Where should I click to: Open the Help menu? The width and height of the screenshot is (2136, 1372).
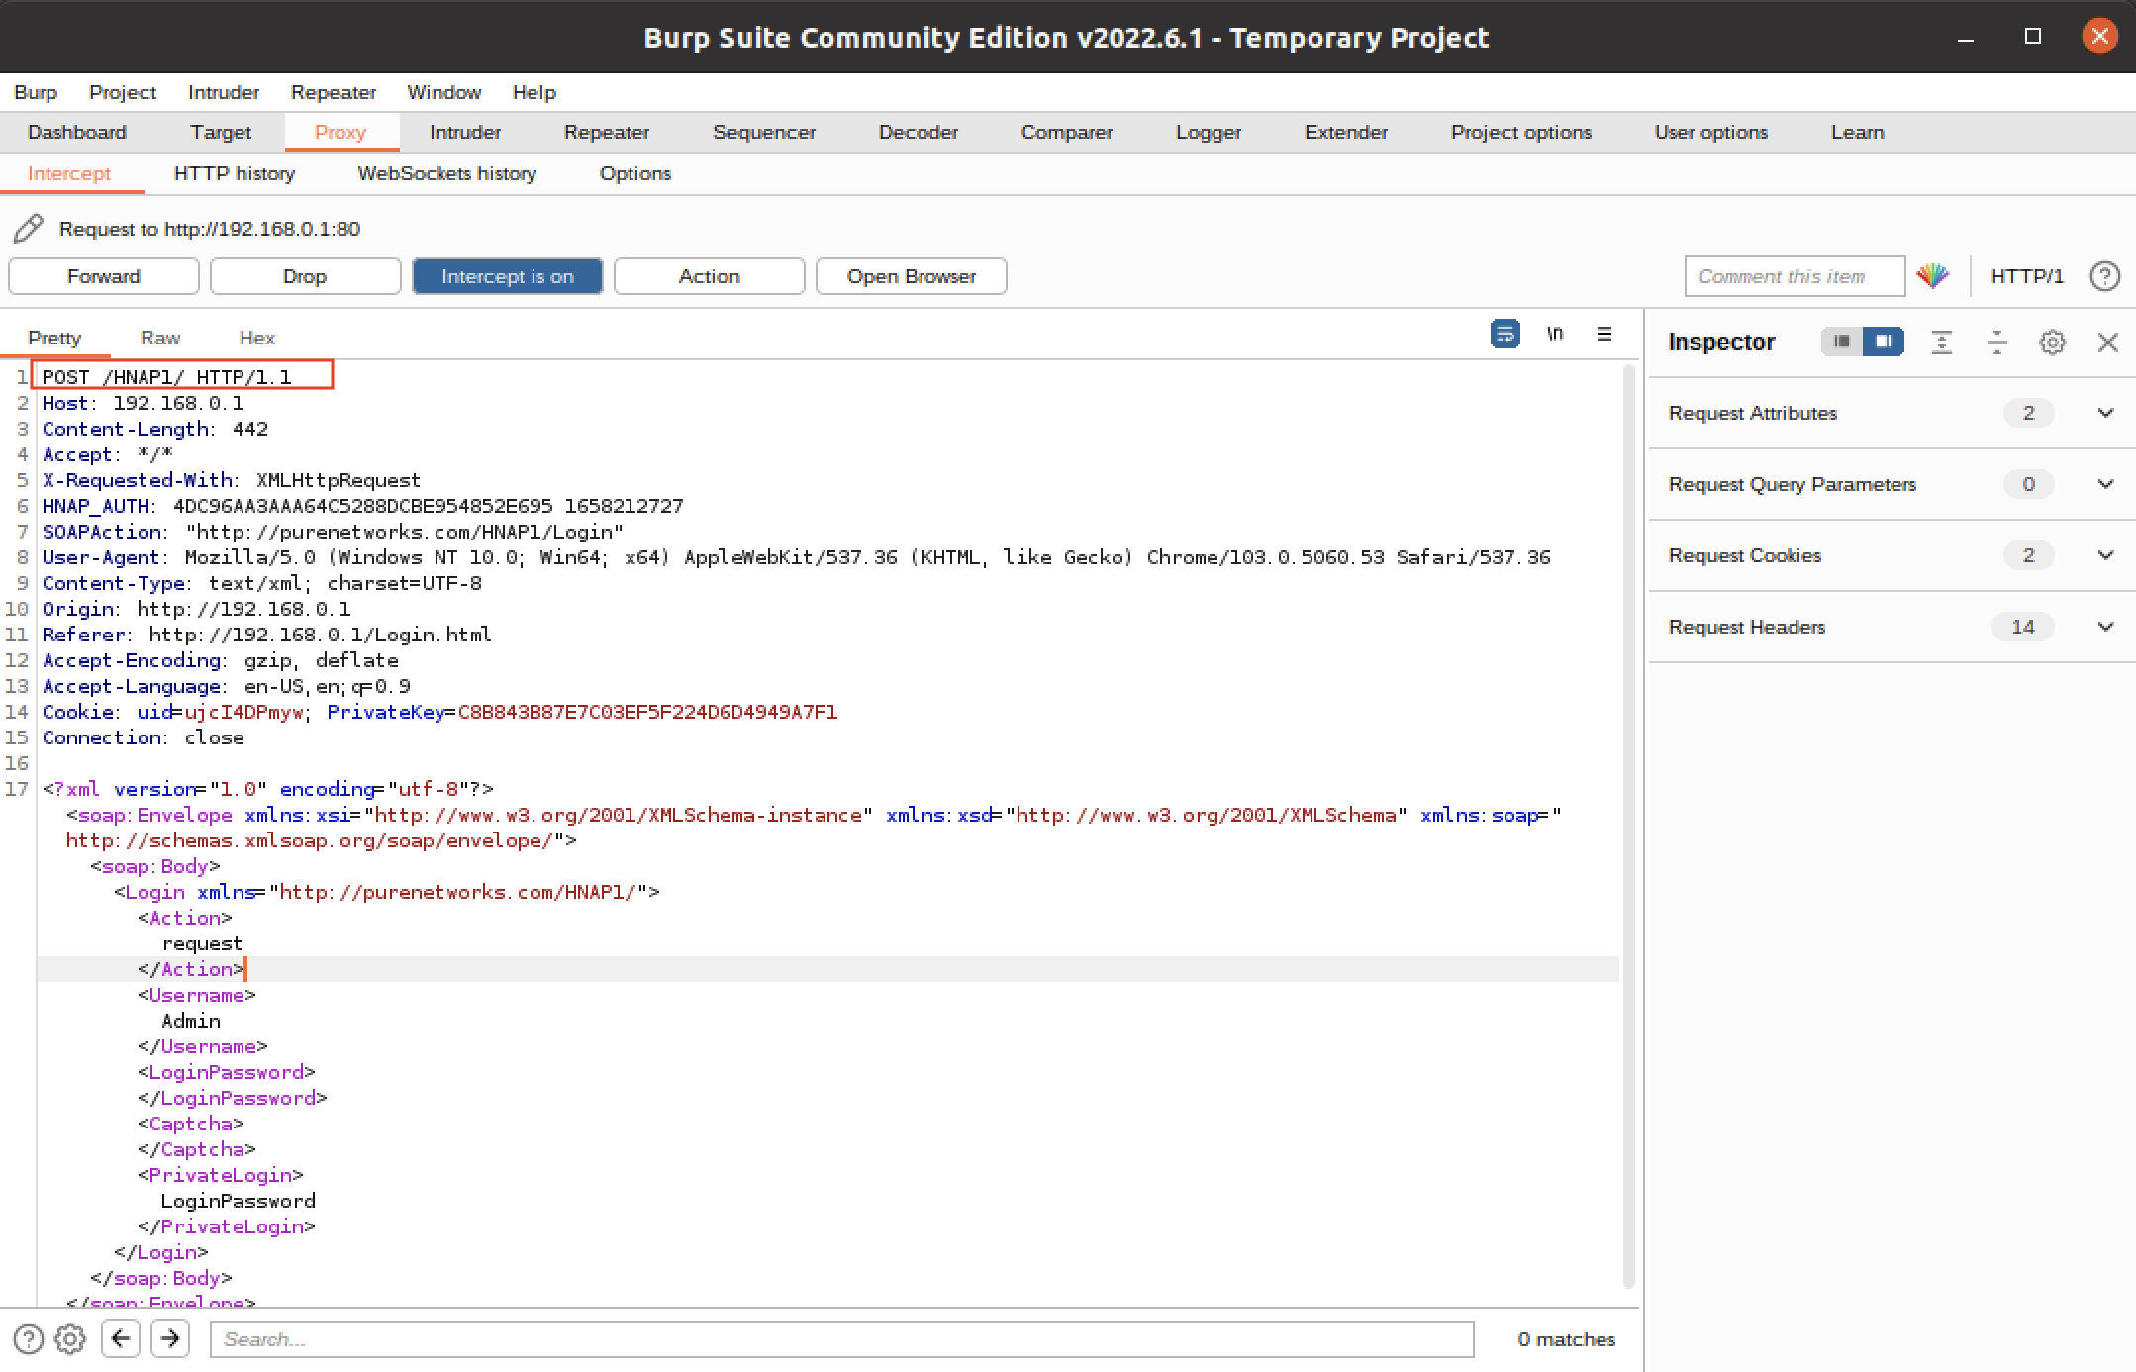pos(534,92)
